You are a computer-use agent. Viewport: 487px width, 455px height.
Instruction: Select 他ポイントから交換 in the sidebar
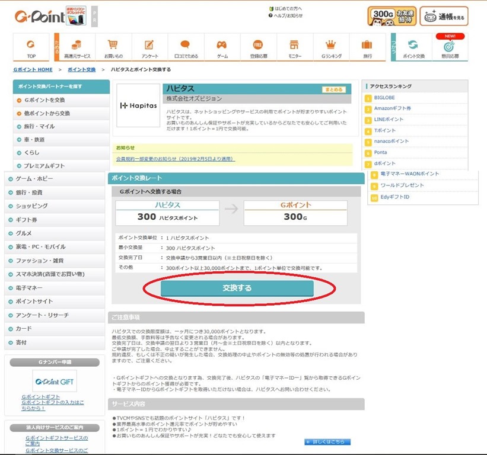tap(62, 114)
